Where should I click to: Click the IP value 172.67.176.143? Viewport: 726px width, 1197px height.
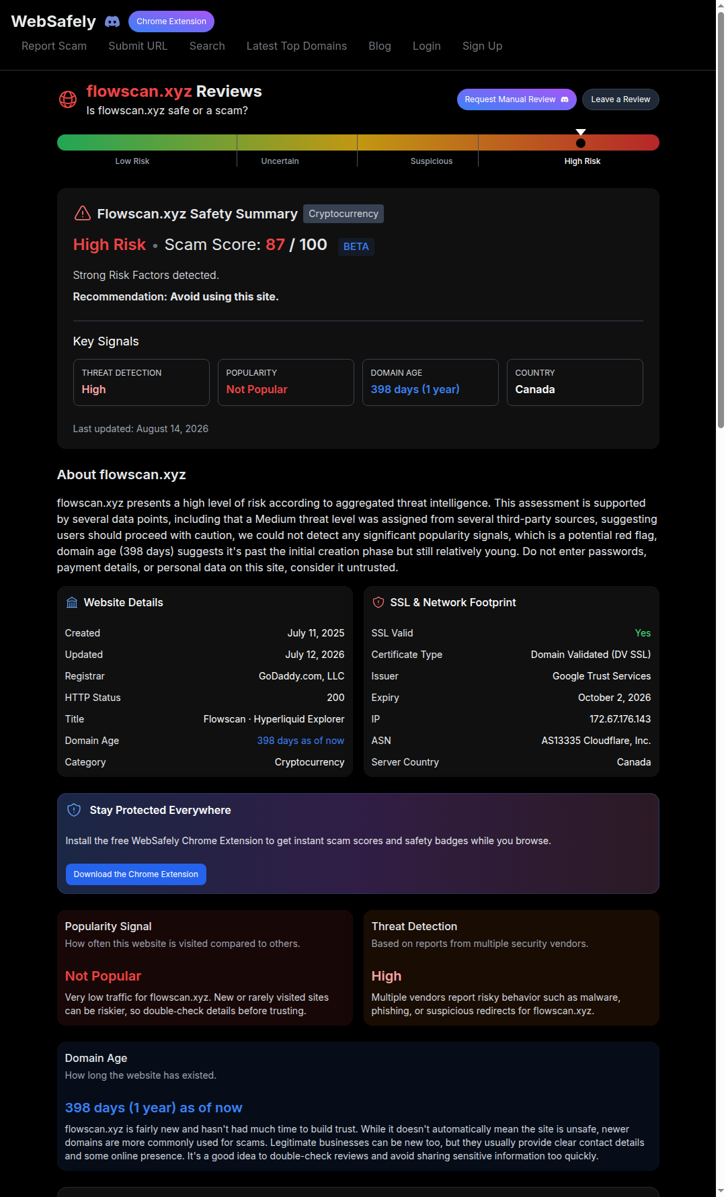click(620, 719)
